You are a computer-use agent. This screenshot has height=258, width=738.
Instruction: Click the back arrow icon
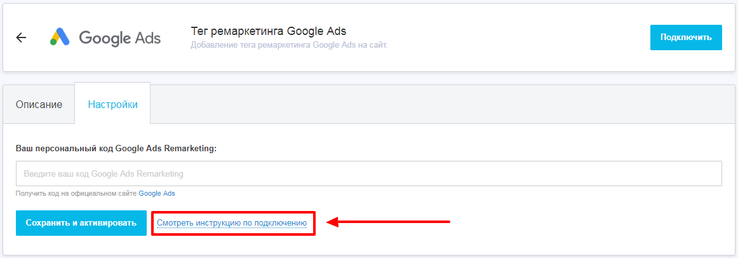coord(21,37)
